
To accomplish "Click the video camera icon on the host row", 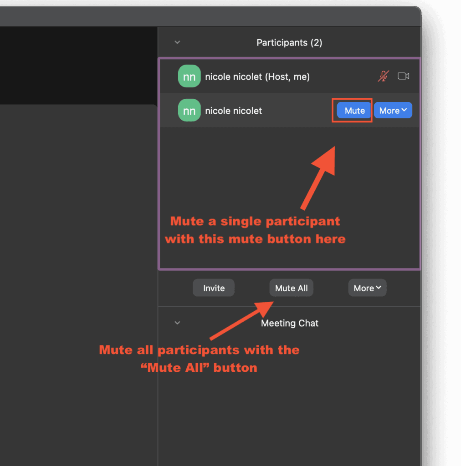I will (x=403, y=76).
